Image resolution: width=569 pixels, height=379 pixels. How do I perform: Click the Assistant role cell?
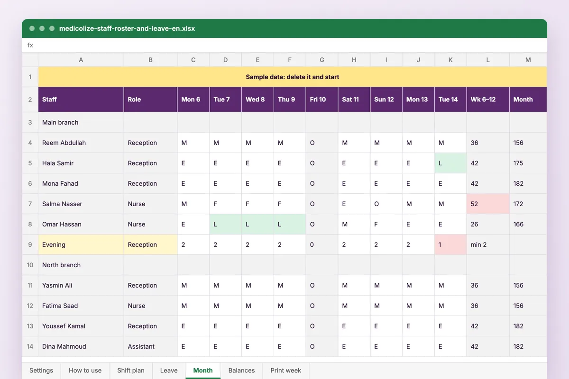tap(151, 346)
